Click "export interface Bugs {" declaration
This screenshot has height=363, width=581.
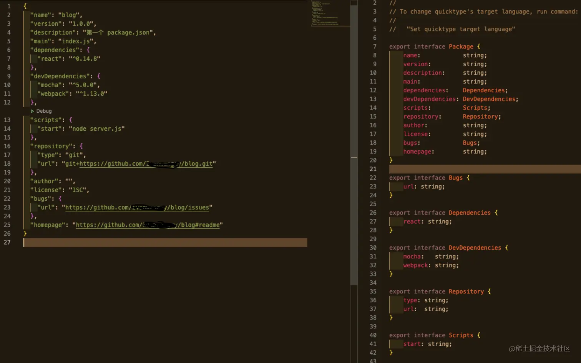coord(429,178)
